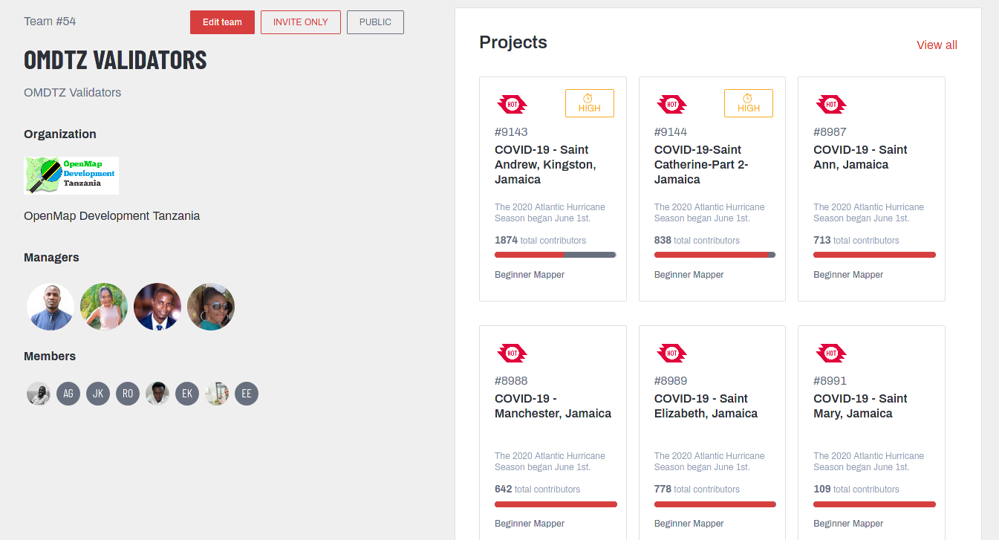The width and height of the screenshot is (999, 540).
Task: Click '642 total contributors' text
Action: click(x=538, y=489)
